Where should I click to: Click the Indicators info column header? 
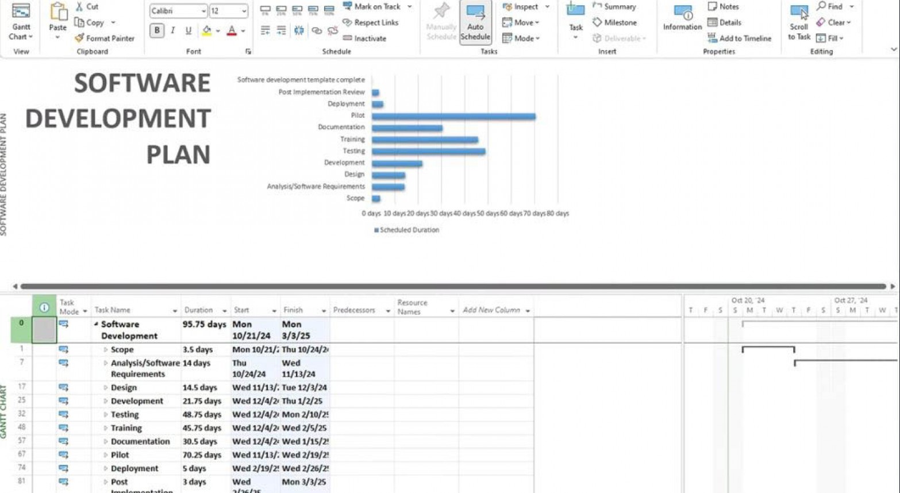(x=44, y=307)
